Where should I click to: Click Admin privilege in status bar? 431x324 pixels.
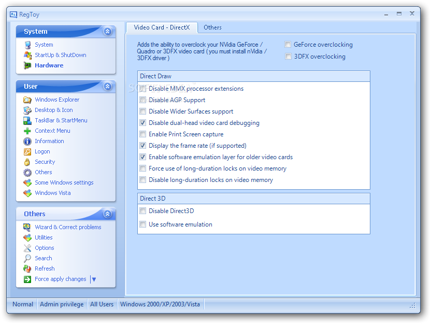(x=62, y=304)
